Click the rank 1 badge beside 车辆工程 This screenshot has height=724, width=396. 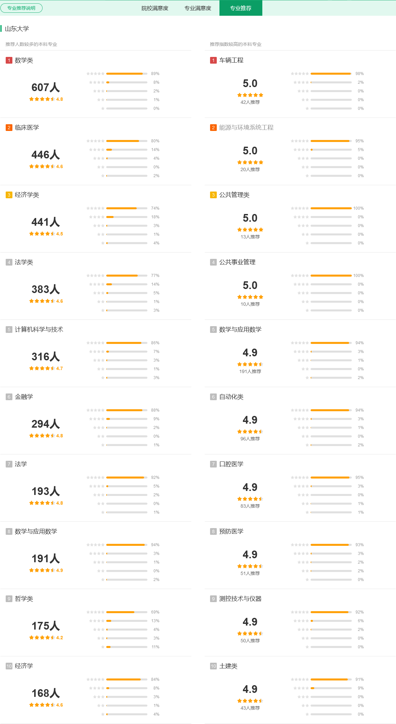pyautogui.click(x=213, y=60)
